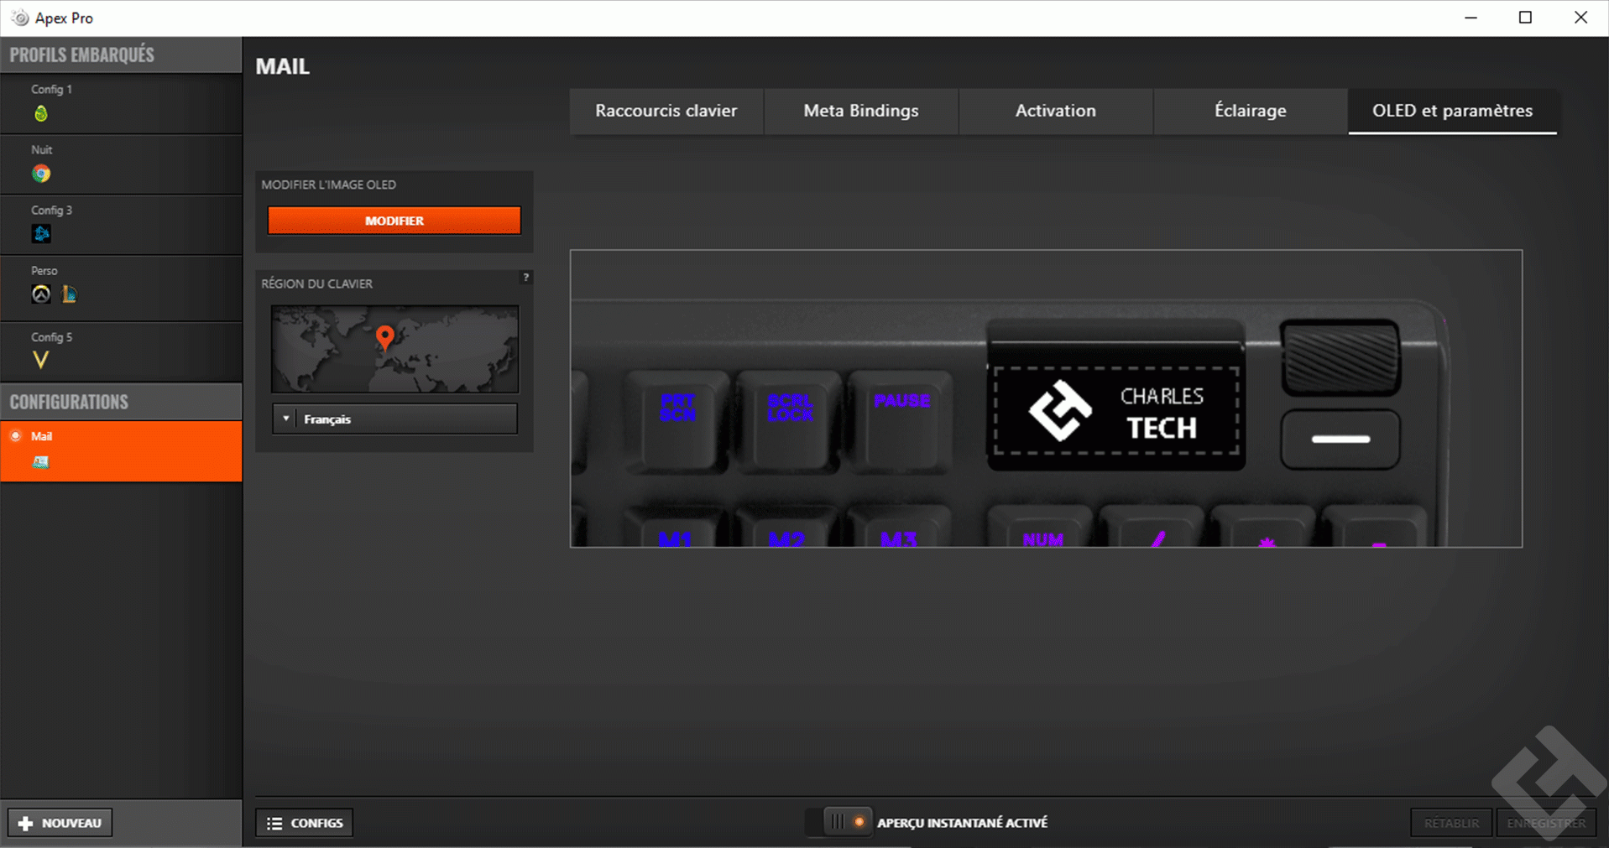Open the Configs button

305,823
